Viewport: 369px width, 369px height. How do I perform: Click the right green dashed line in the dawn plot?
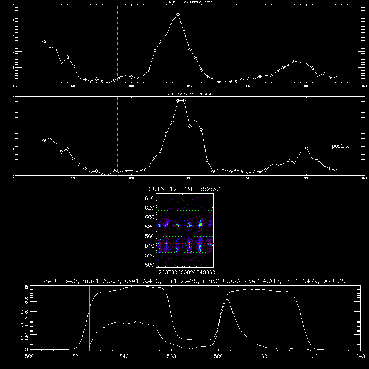coord(204,44)
